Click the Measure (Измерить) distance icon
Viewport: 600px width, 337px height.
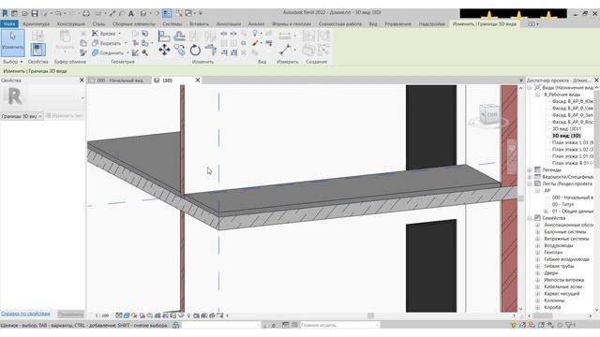coord(285,50)
